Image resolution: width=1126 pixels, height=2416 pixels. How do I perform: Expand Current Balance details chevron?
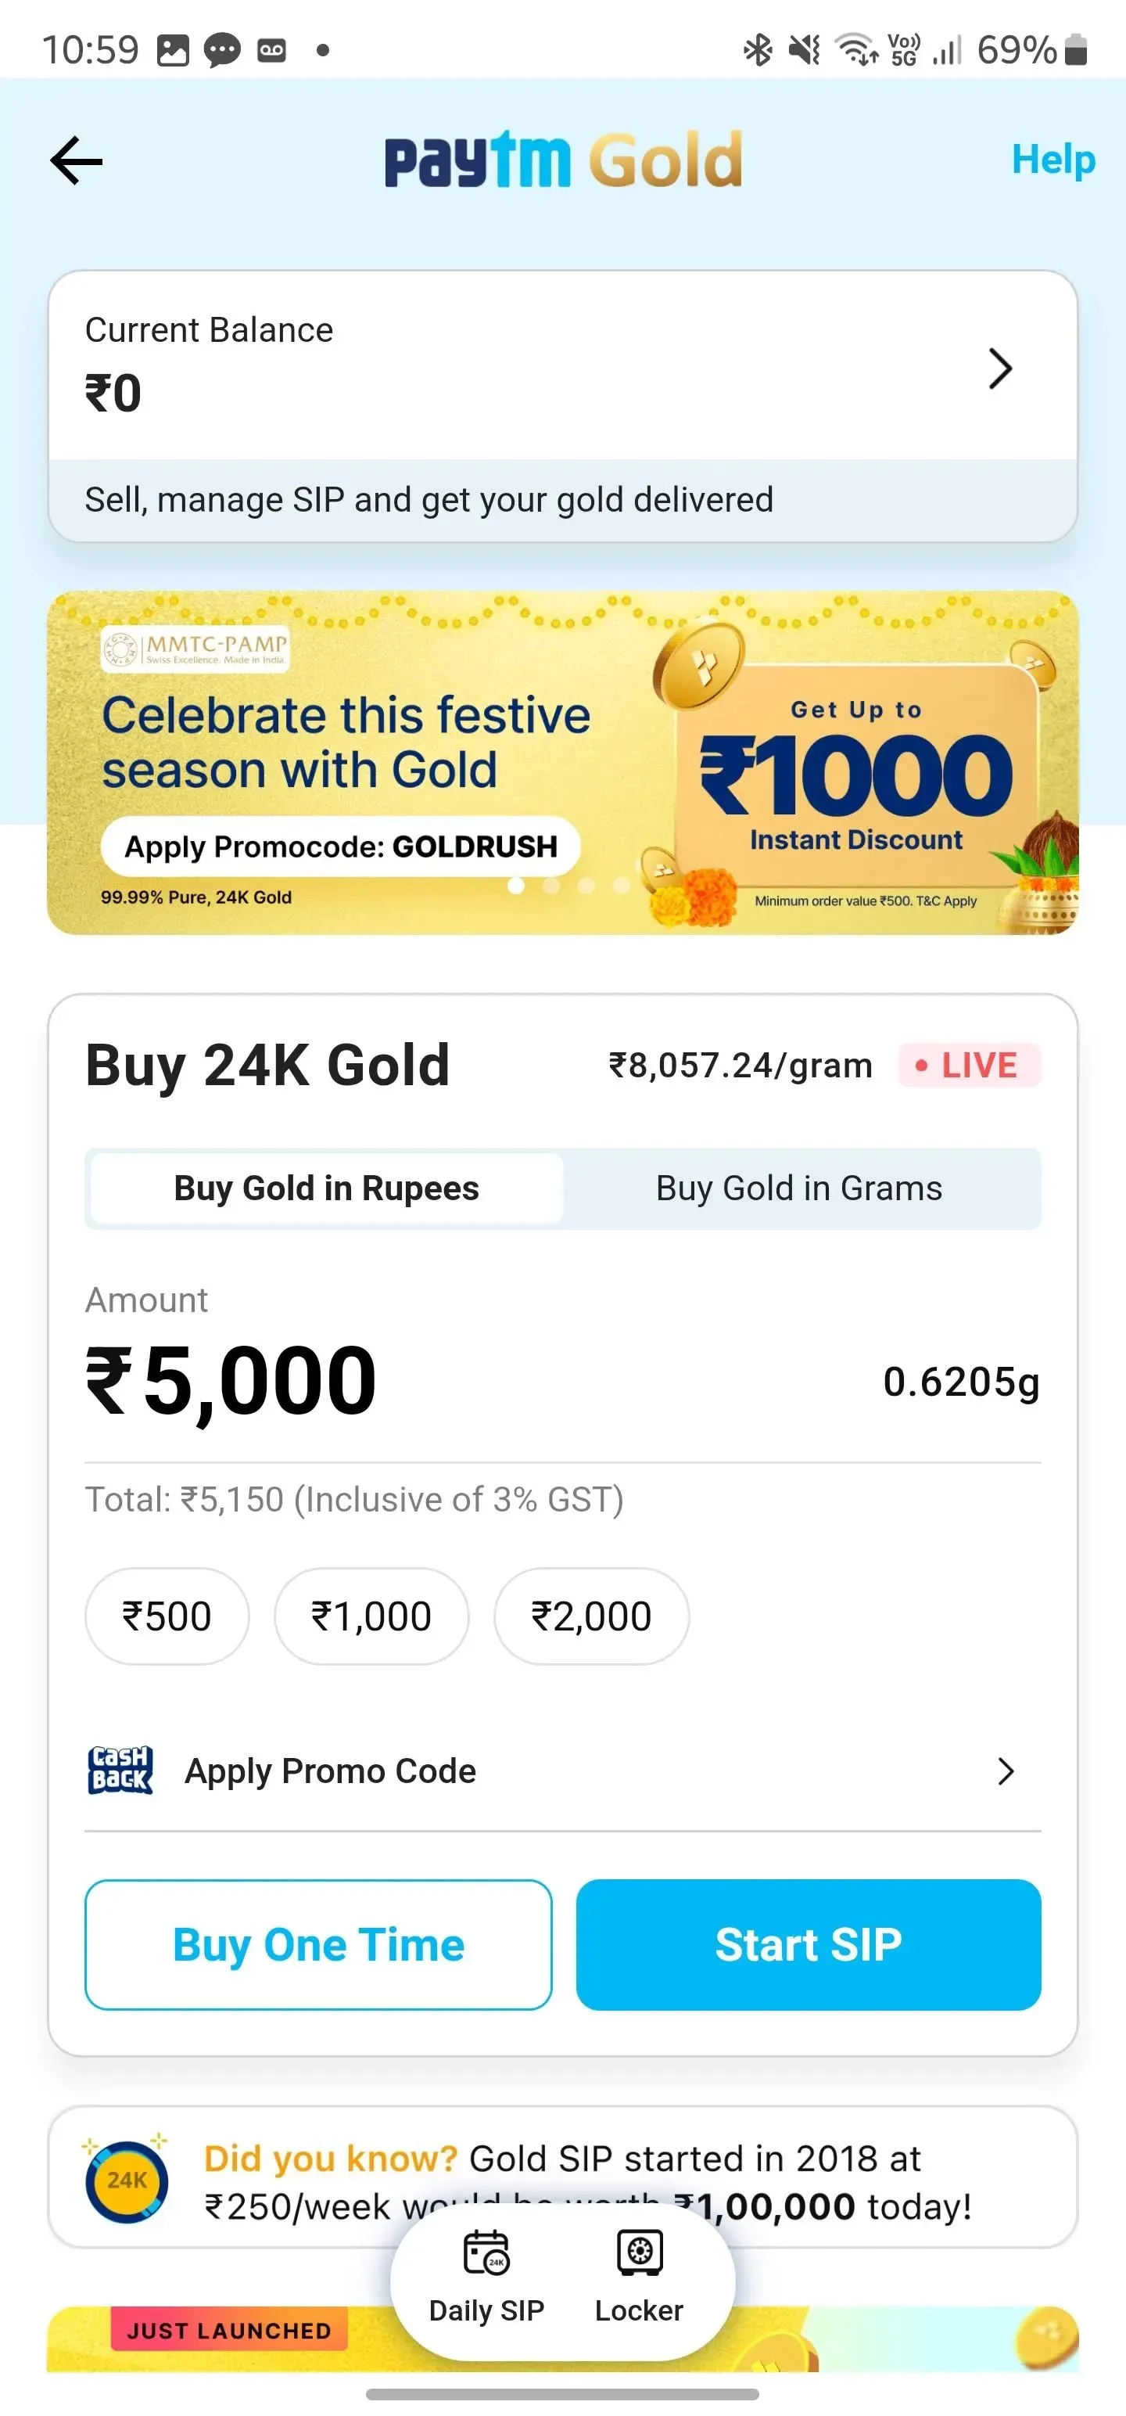coord(999,369)
